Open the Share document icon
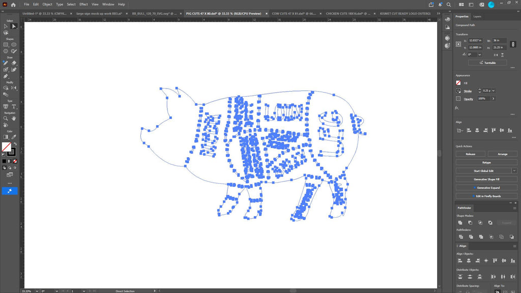 [x=431, y=5]
